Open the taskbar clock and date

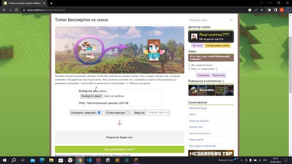(275, 160)
